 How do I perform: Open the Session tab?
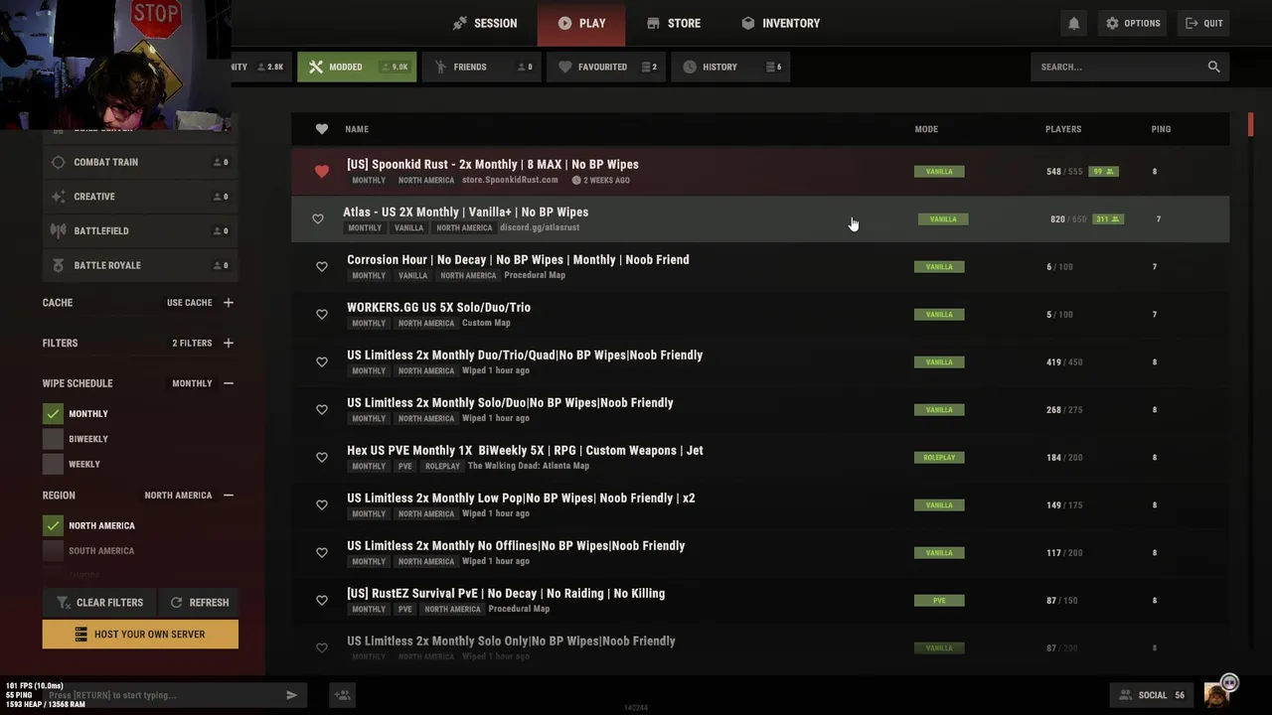484,23
